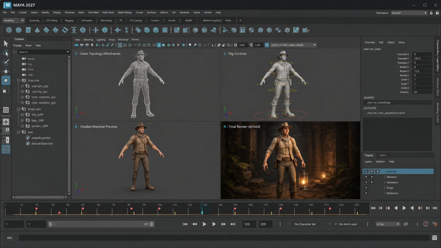Choose the highlighted Rotate tool
This screenshot has width=441, height=248.
click(6, 80)
